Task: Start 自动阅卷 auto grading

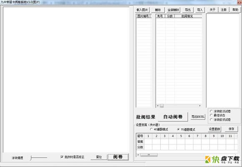Action: pyautogui.click(x=173, y=117)
